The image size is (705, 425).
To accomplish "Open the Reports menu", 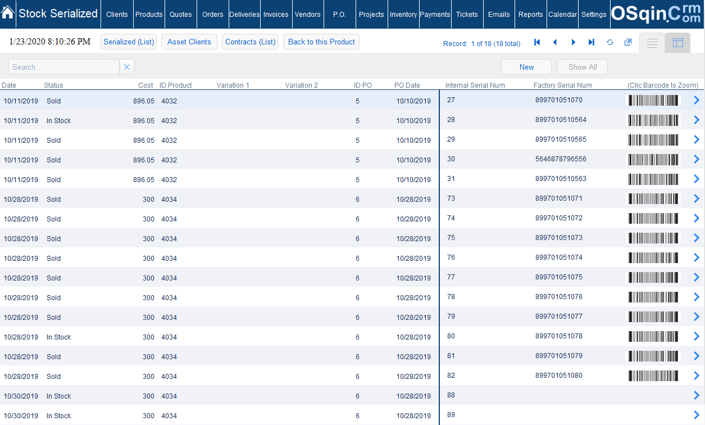I will click(530, 14).
